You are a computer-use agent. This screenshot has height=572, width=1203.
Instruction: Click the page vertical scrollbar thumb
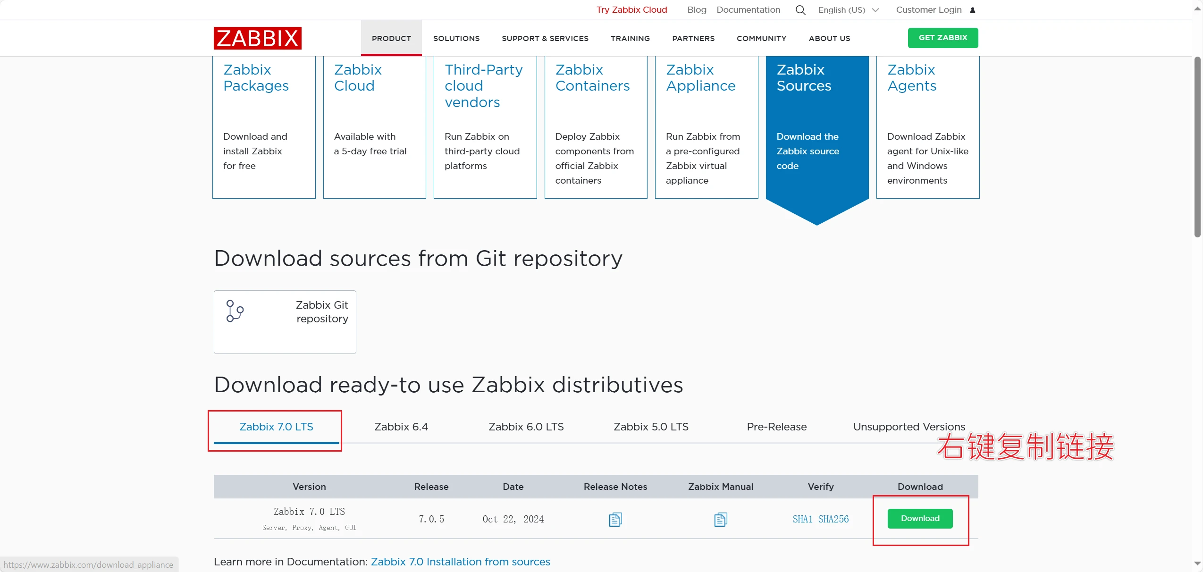1197,146
